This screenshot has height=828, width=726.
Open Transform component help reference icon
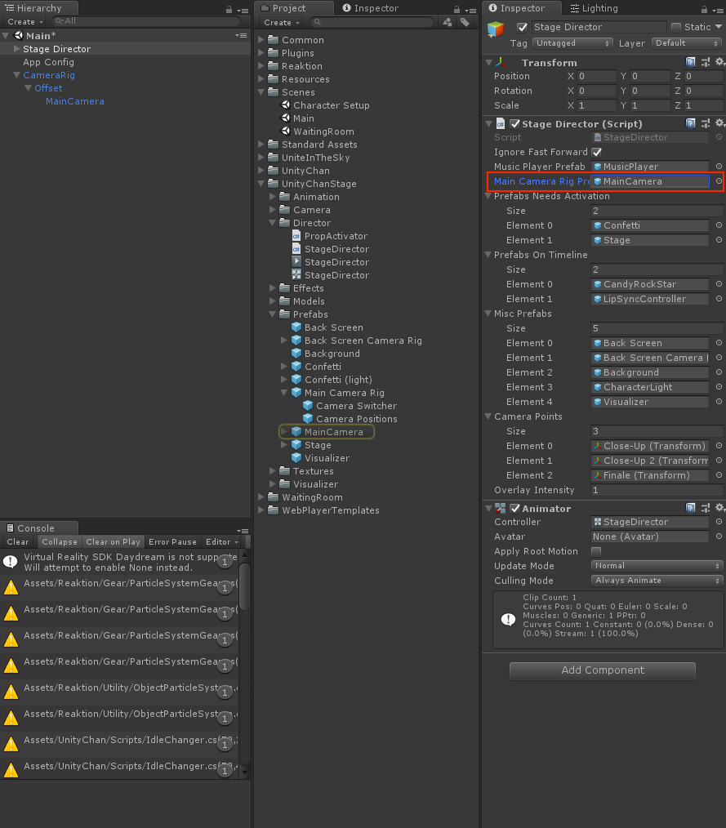point(691,62)
